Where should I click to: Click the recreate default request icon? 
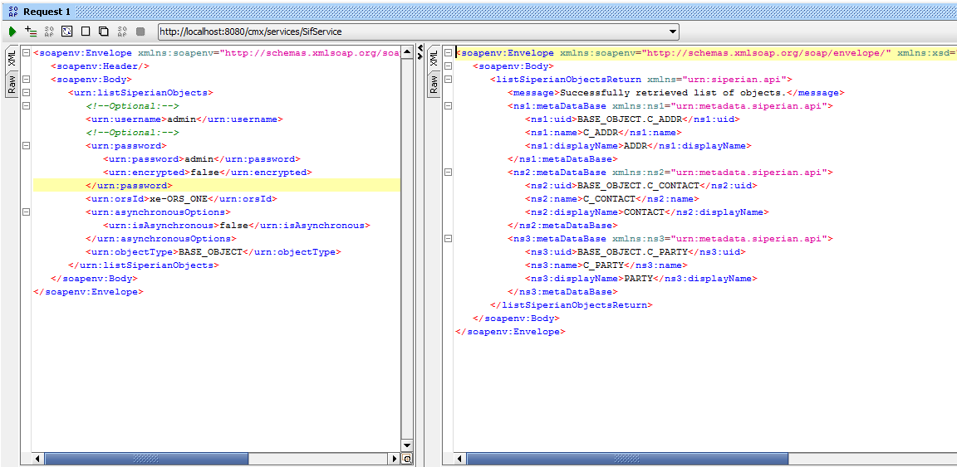click(67, 31)
